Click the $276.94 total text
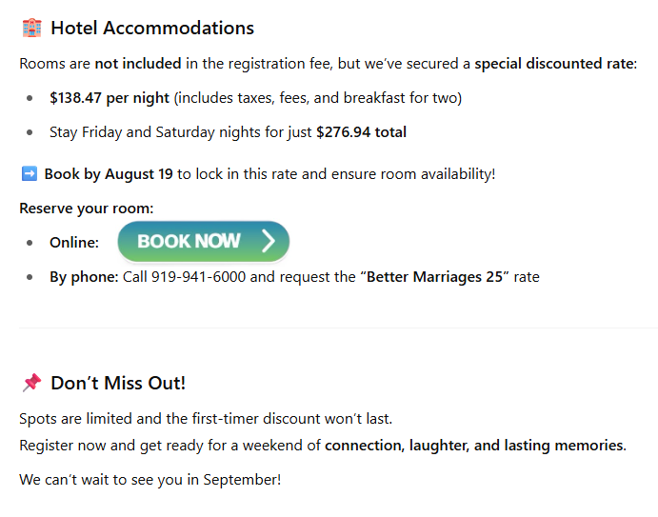 coord(361,132)
